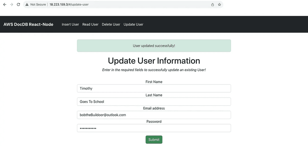This screenshot has height=146, width=308.
Task: Select Update User in navbar
Action: (x=133, y=24)
